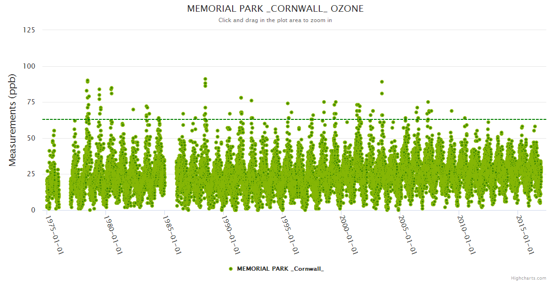Image resolution: width=551 pixels, height=282 pixels.
Task: Select the 75 y-axis tick label
Action: pos(31,102)
